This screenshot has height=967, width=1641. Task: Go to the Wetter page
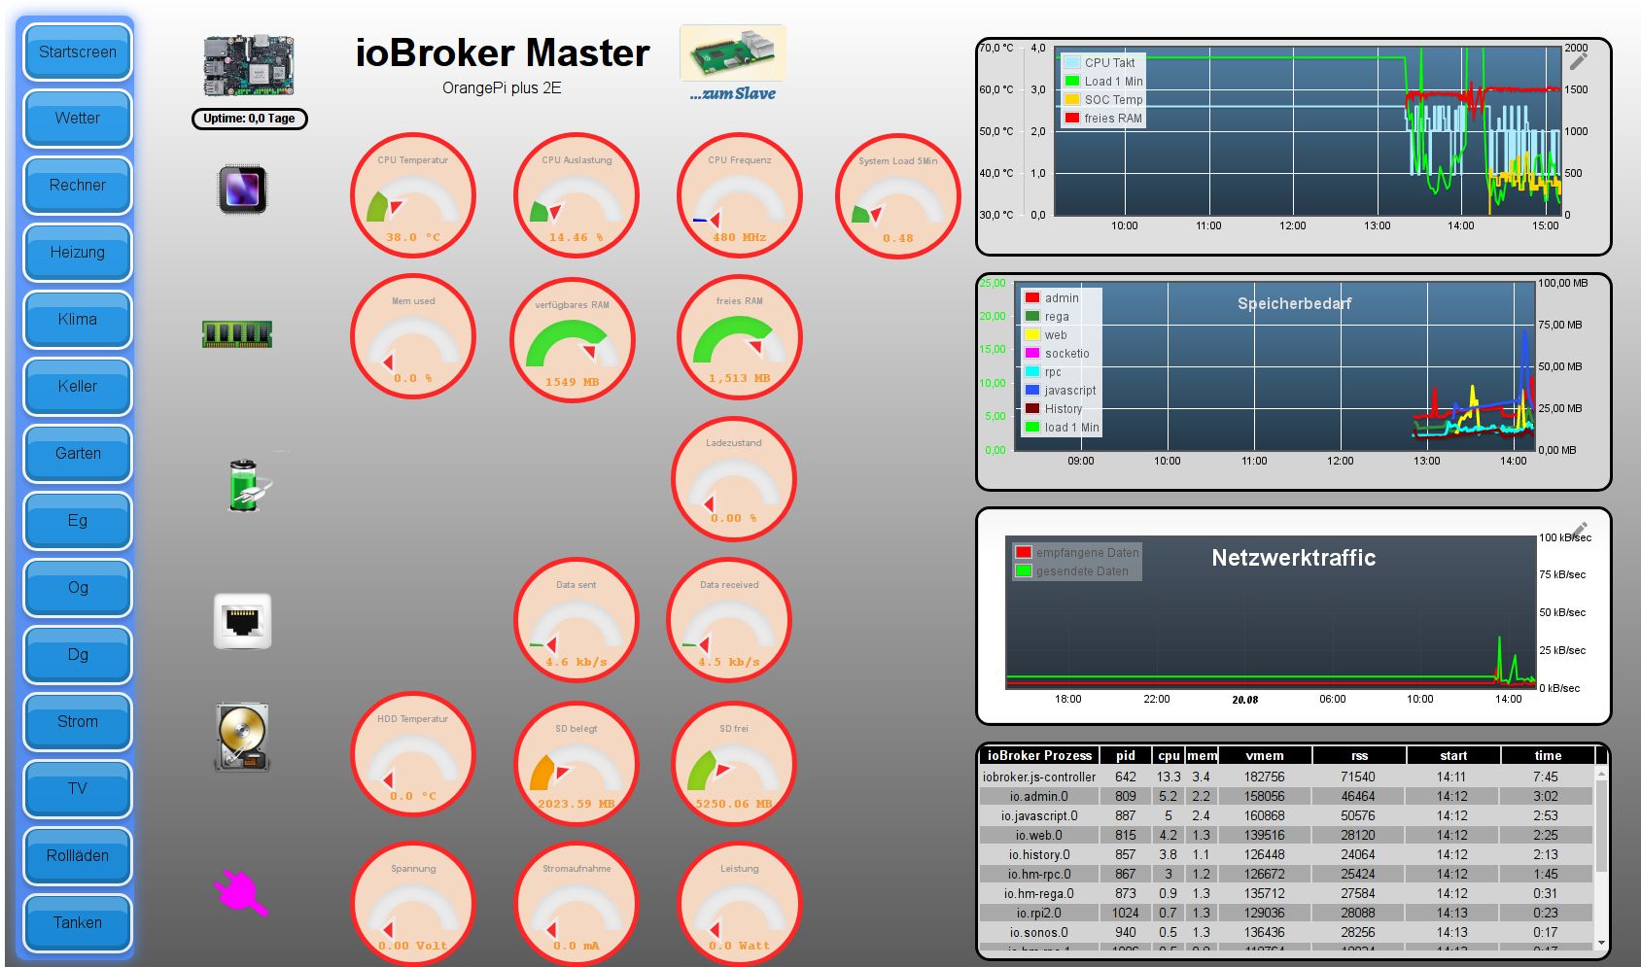[78, 119]
